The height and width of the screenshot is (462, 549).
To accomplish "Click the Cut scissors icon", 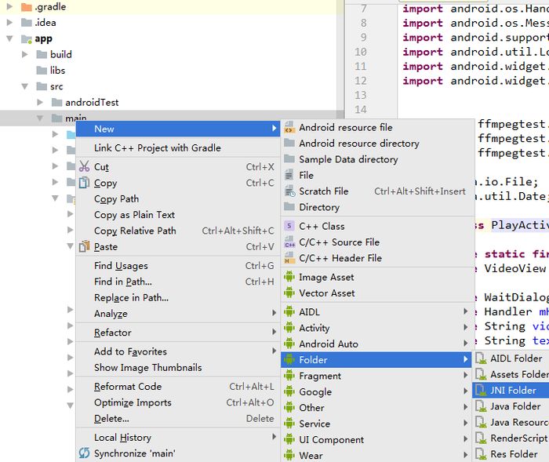I will click(85, 167).
